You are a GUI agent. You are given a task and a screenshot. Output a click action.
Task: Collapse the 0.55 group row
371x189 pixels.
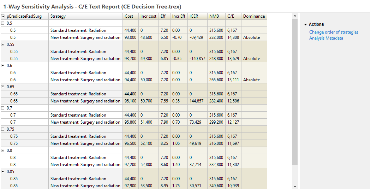pyautogui.click(x=3, y=45)
